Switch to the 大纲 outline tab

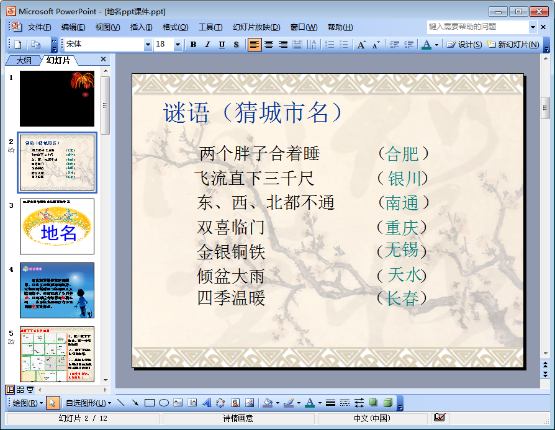click(x=24, y=60)
